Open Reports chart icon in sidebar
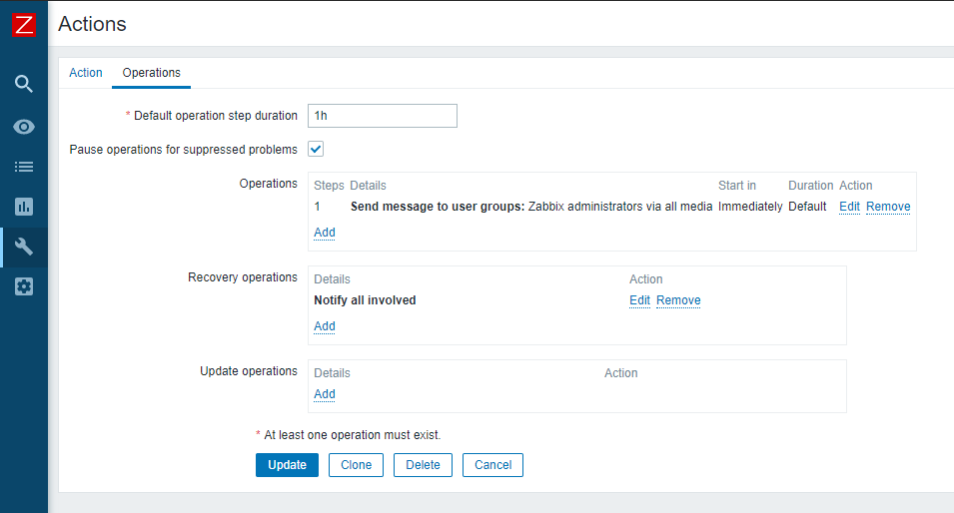This screenshot has height=513, width=954. tap(24, 207)
